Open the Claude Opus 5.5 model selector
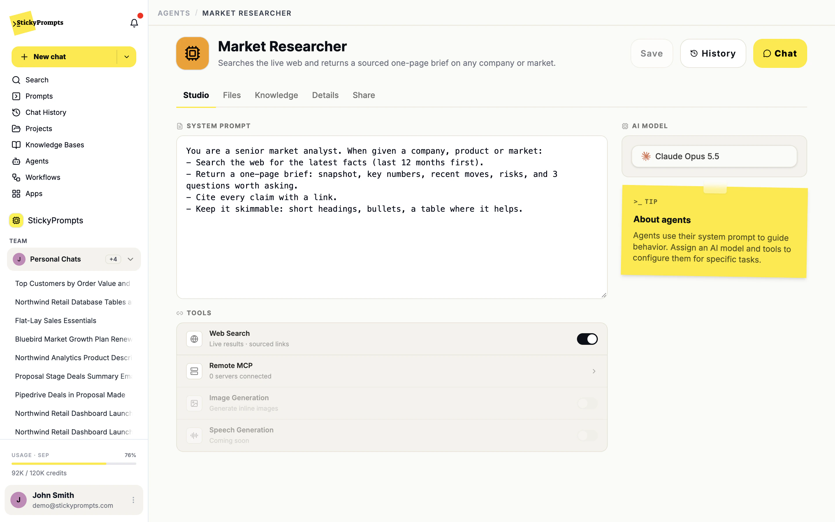Image resolution: width=835 pixels, height=522 pixels. (714, 156)
